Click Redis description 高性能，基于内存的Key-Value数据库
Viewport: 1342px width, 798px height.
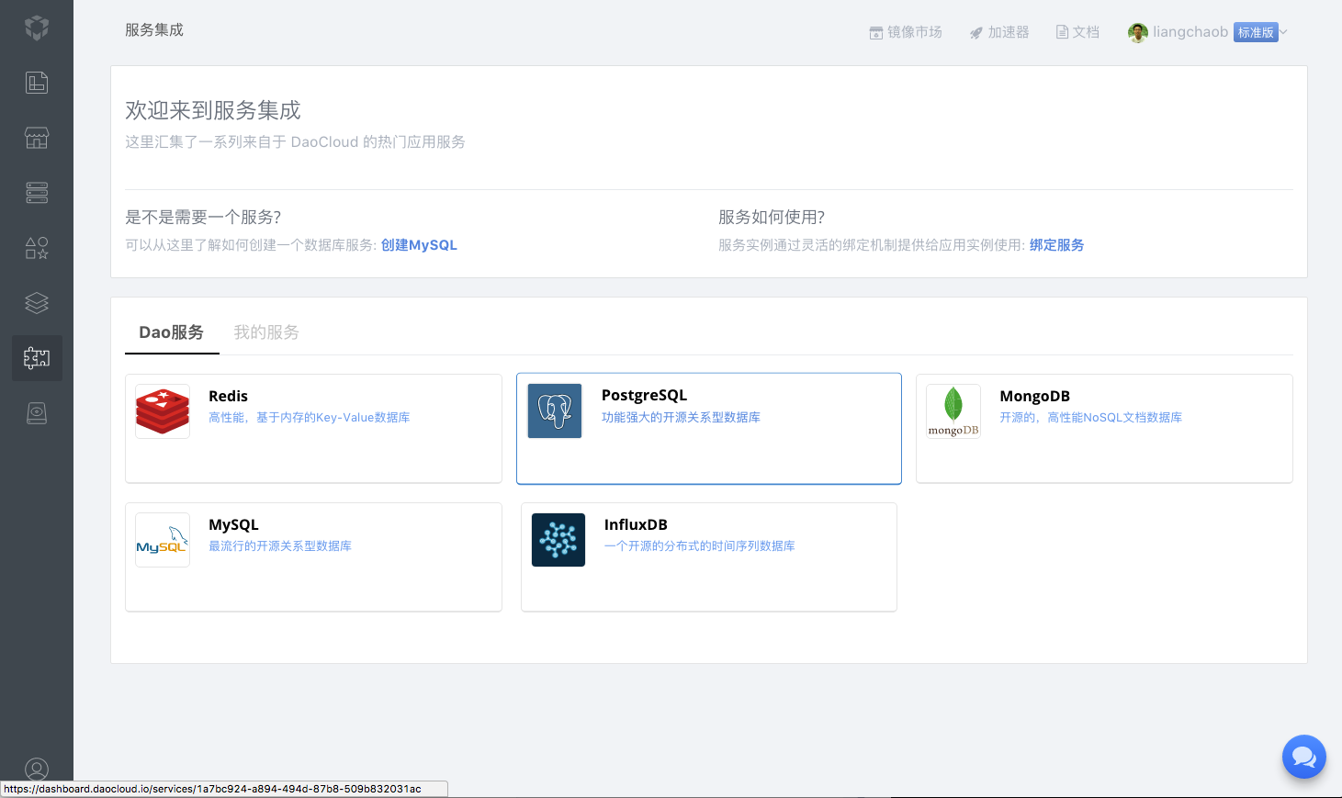coord(310,417)
